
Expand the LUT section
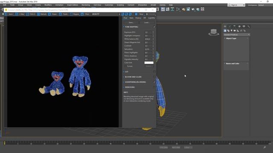(x=124, y=72)
